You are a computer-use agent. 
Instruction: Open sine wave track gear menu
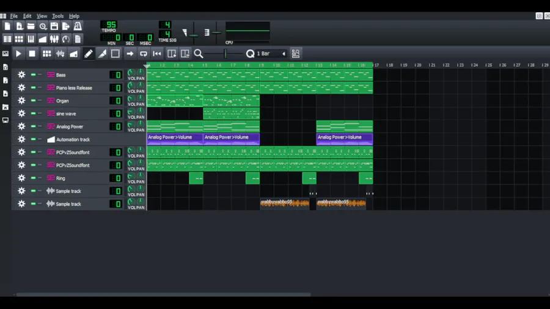coord(21,114)
